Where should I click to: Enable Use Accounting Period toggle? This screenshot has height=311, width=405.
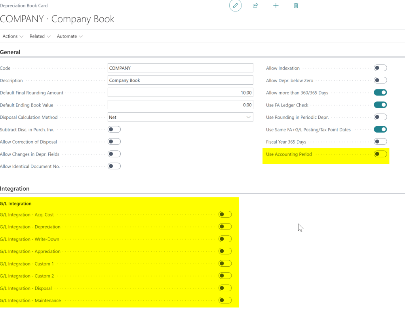pos(380,154)
